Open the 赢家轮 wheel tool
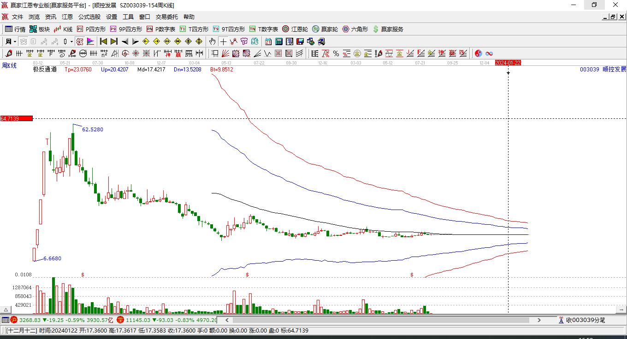This screenshot has height=339, width=627. pyautogui.click(x=325, y=29)
